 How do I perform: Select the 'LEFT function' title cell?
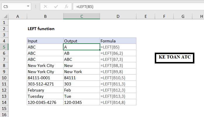tap(41, 29)
